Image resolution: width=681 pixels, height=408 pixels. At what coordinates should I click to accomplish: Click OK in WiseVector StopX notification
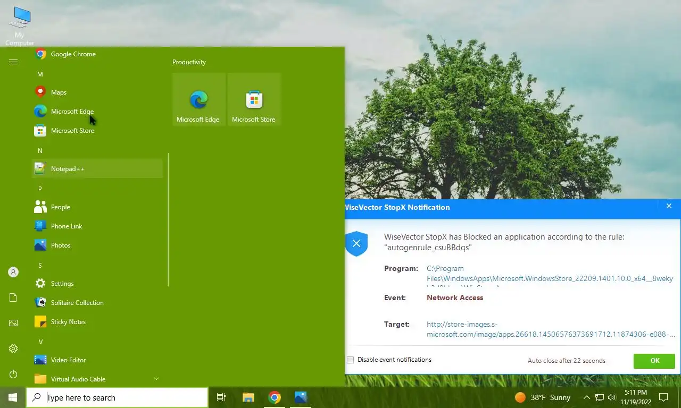(x=654, y=361)
